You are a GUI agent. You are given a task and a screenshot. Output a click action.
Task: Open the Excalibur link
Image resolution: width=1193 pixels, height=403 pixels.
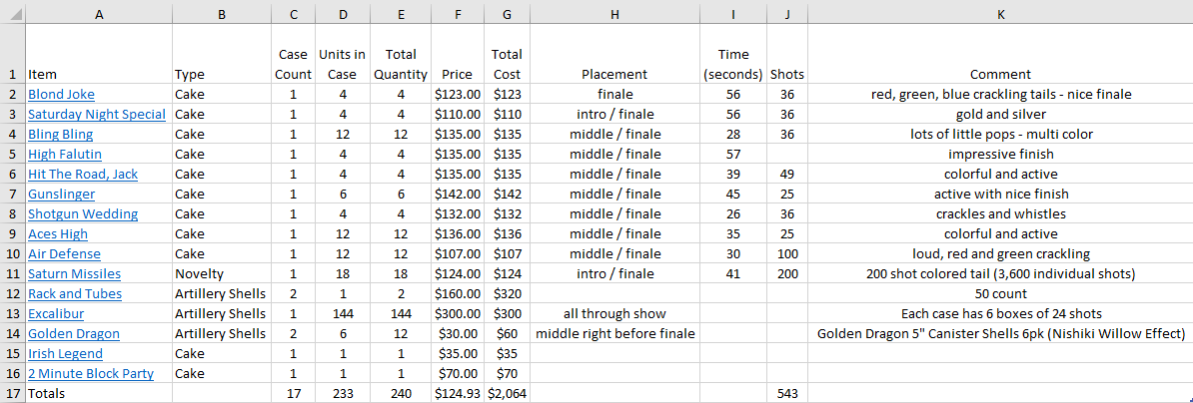coord(56,313)
